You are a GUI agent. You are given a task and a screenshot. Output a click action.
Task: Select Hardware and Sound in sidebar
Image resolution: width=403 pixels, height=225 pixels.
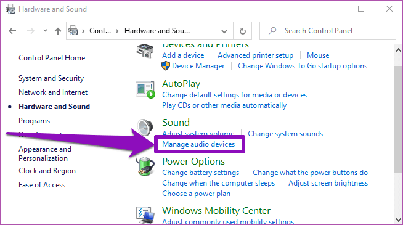click(54, 107)
